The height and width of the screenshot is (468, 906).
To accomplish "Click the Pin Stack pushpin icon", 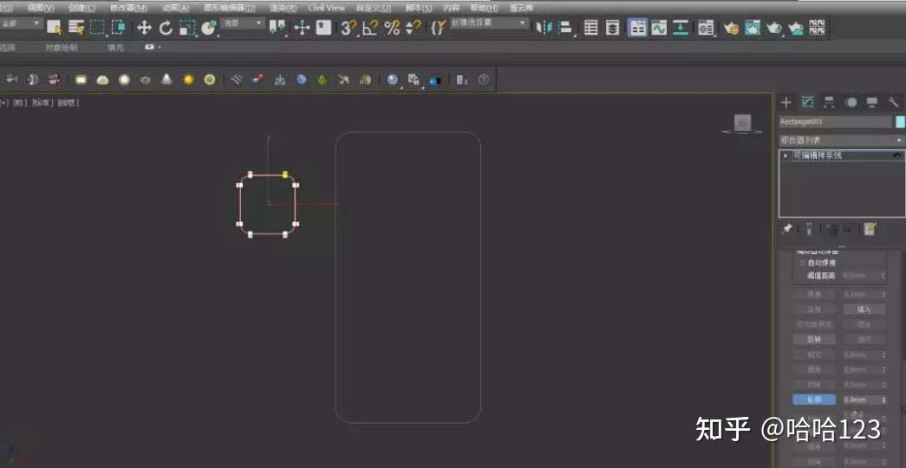I will point(786,229).
